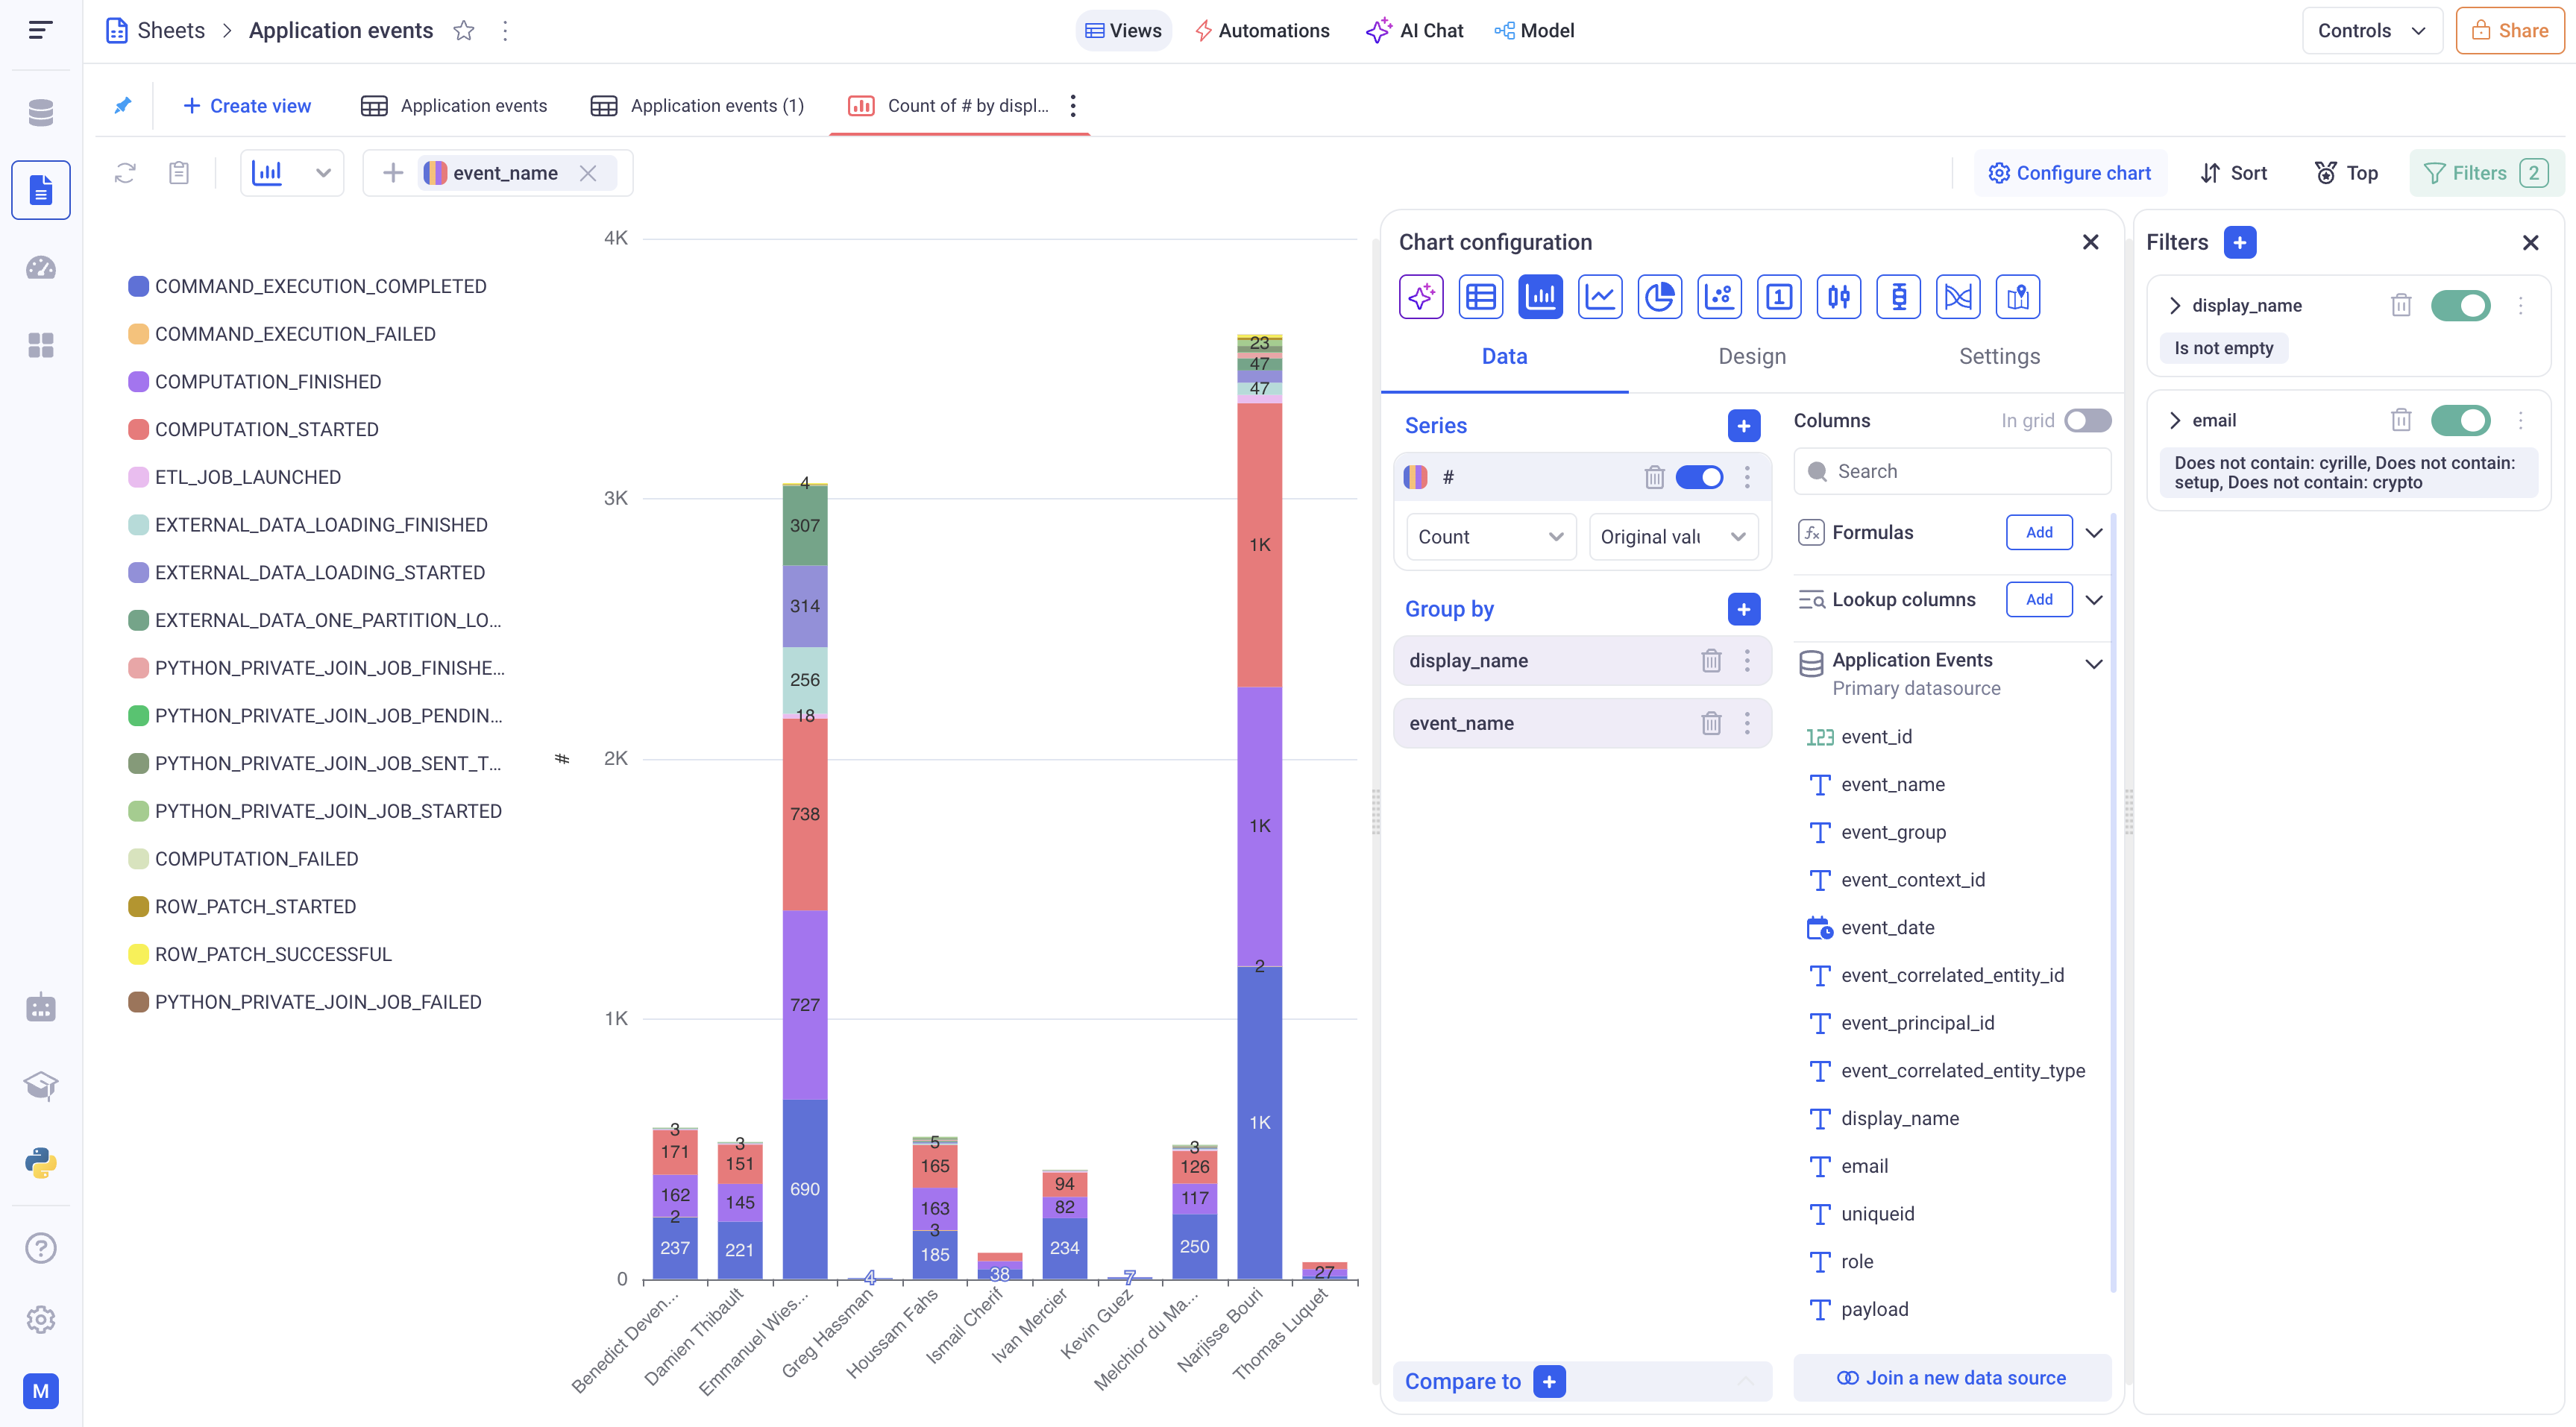Open the Python icon in left sidebar
2576x1427 pixels.
(x=40, y=1162)
